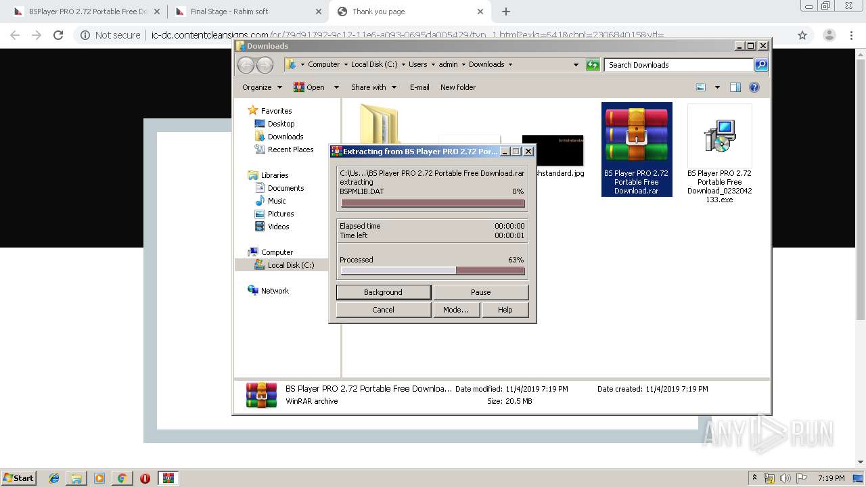Open Google Chrome from the taskbar
The width and height of the screenshot is (866, 487).
(x=122, y=478)
